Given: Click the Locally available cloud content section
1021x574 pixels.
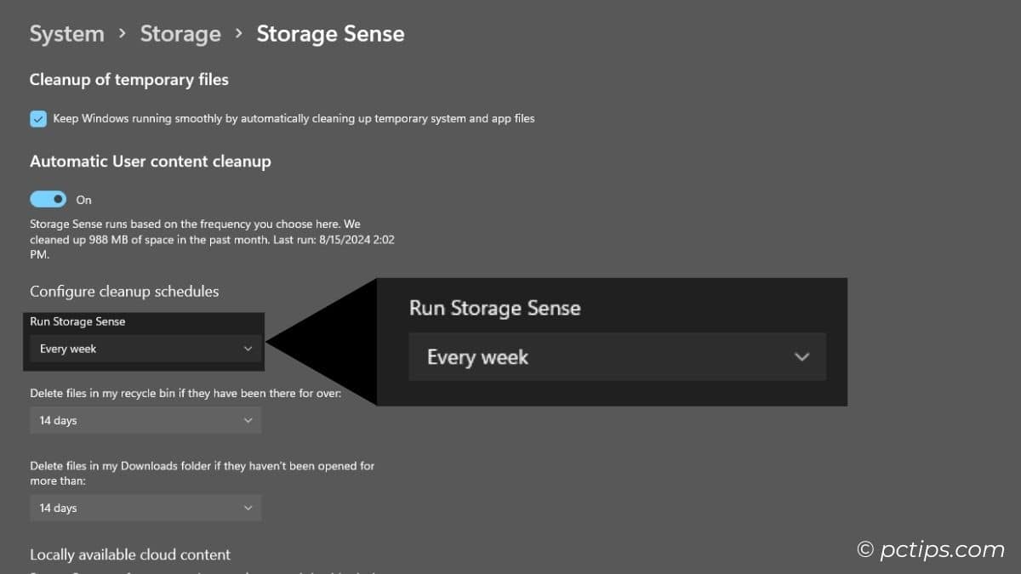Looking at the screenshot, I should click(x=130, y=554).
